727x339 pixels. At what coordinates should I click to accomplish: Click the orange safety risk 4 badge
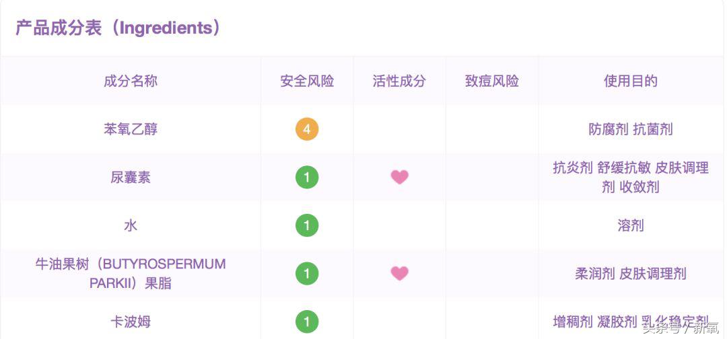tap(307, 129)
